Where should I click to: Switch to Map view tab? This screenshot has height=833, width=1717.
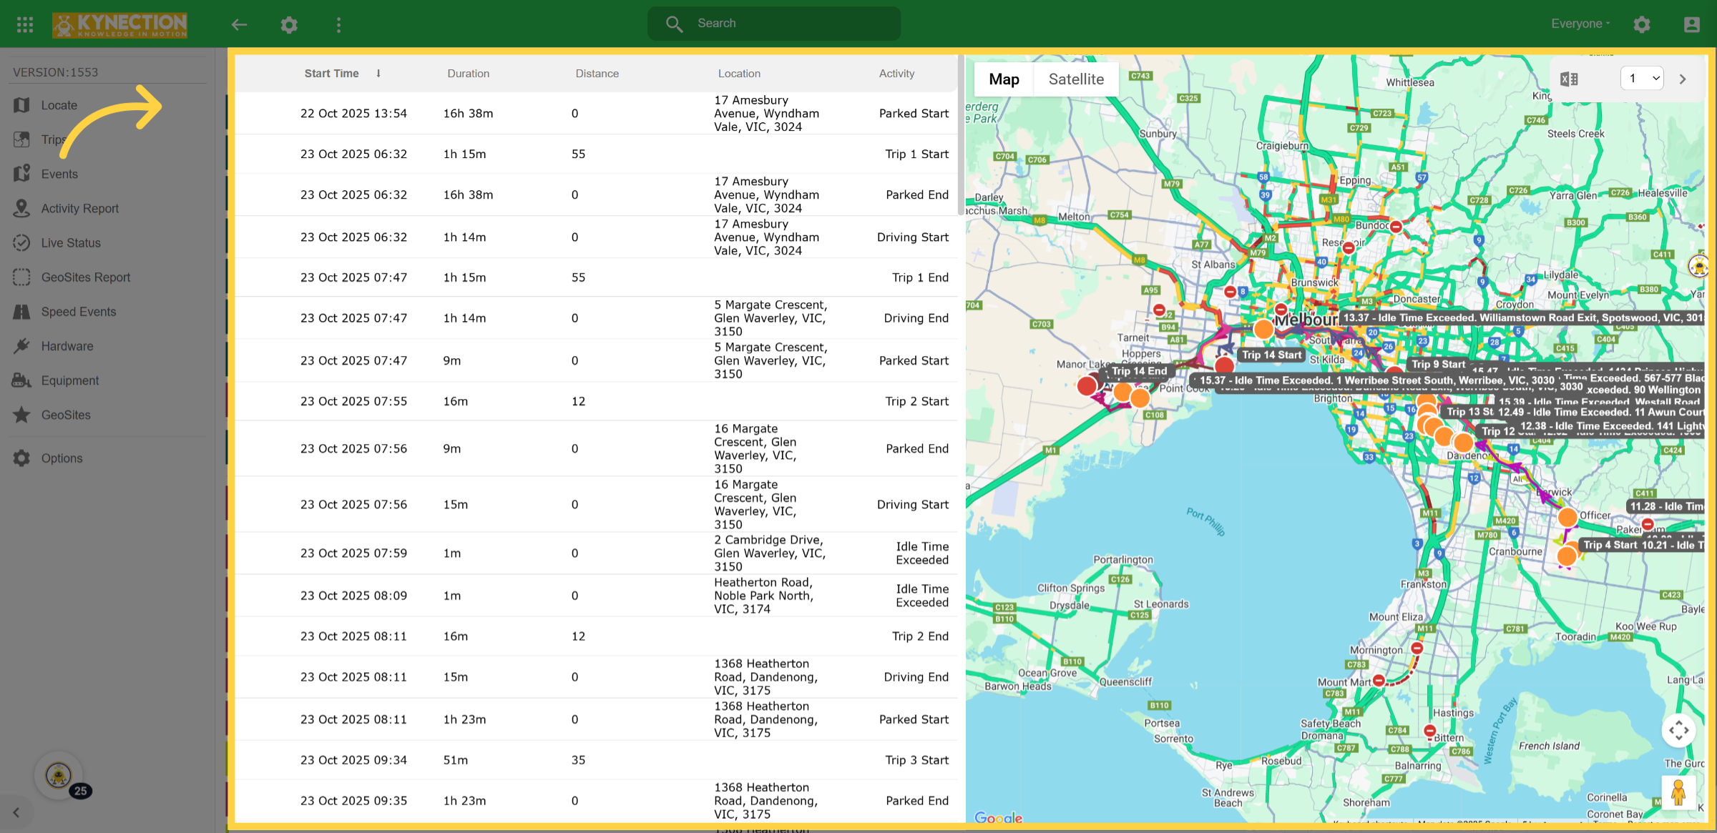1004,79
